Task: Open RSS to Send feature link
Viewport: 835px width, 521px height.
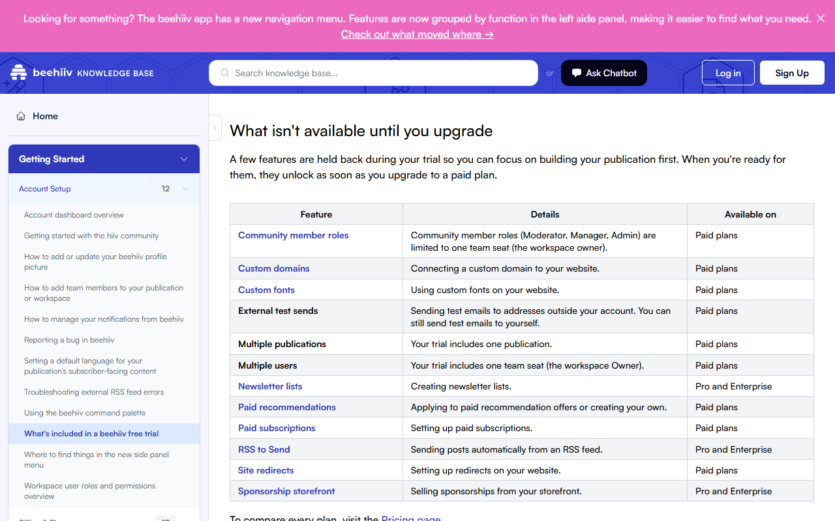Action: (x=264, y=449)
